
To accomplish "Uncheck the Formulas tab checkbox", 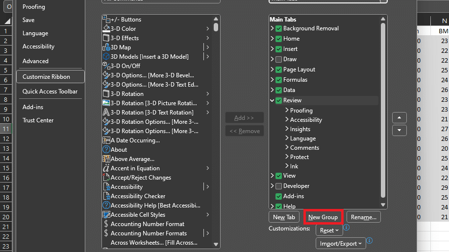I will click(x=279, y=80).
